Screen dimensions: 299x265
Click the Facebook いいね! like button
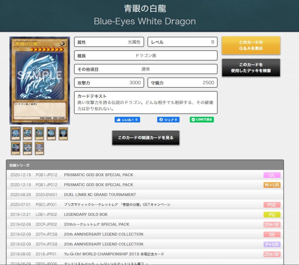(127, 120)
